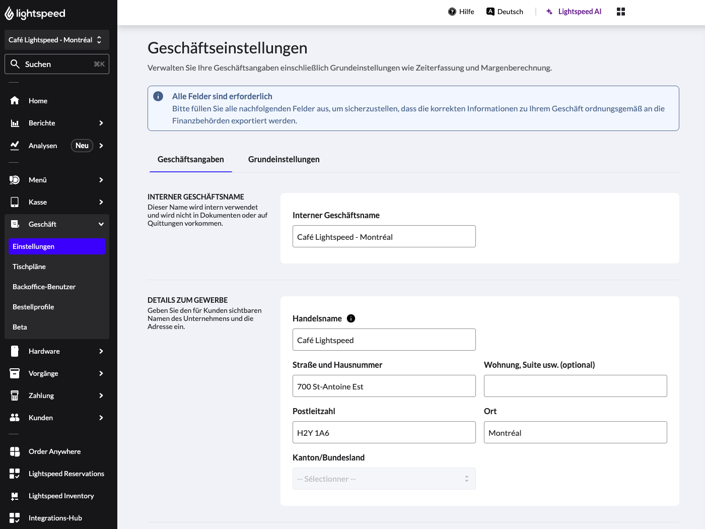The height and width of the screenshot is (529, 705).
Task: Expand the Kasse submenu chevron
Action: (x=101, y=202)
